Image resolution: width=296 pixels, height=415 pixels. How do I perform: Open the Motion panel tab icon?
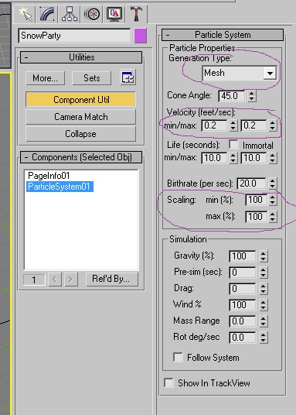(92, 14)
